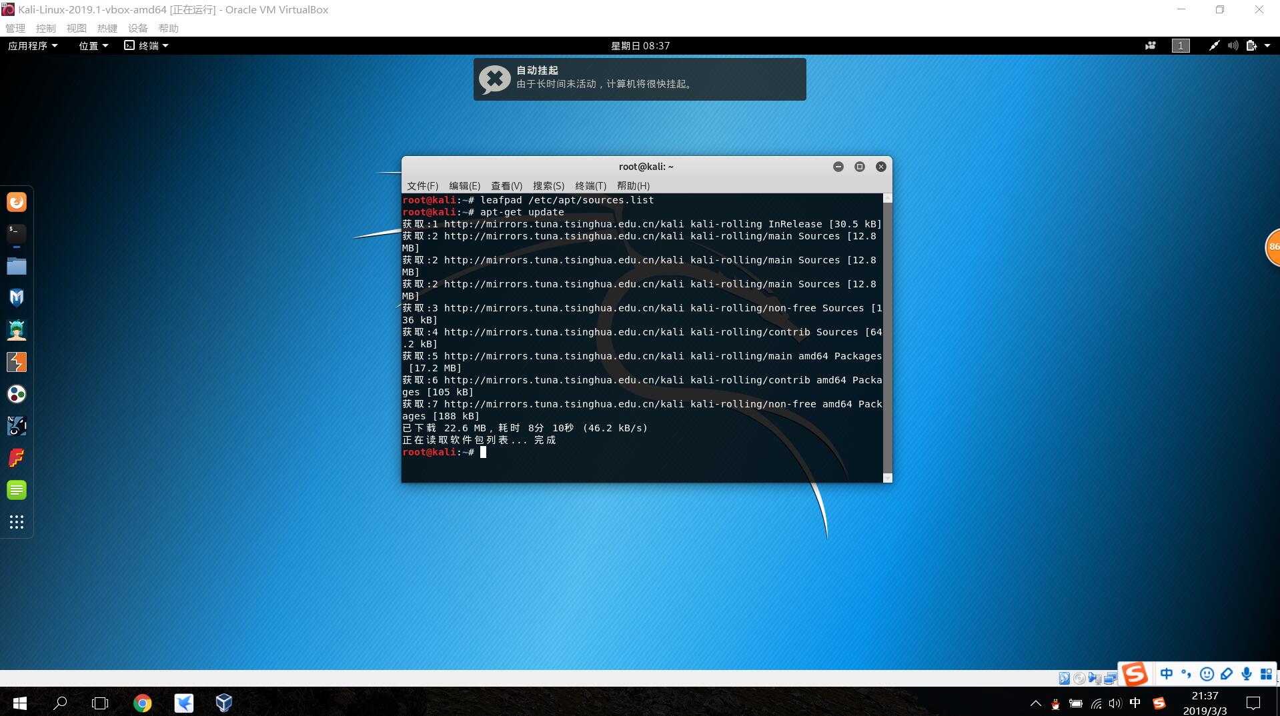Open the green notes app in dock

(17, 490)
